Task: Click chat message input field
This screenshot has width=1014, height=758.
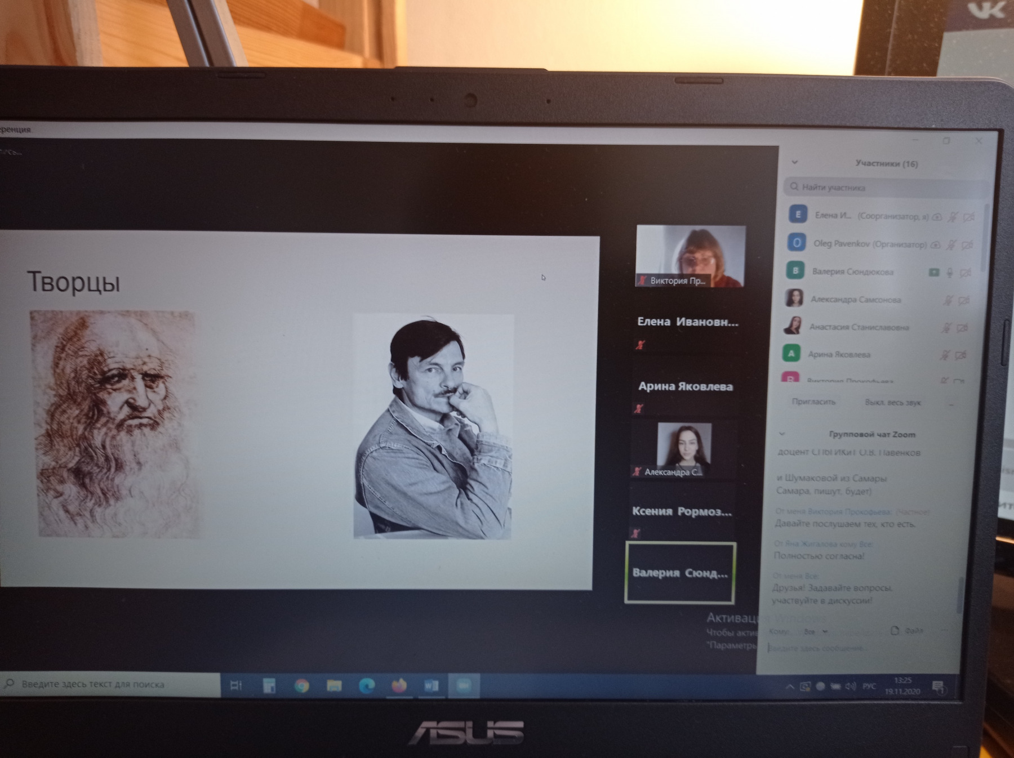Action: click(856, 649)
